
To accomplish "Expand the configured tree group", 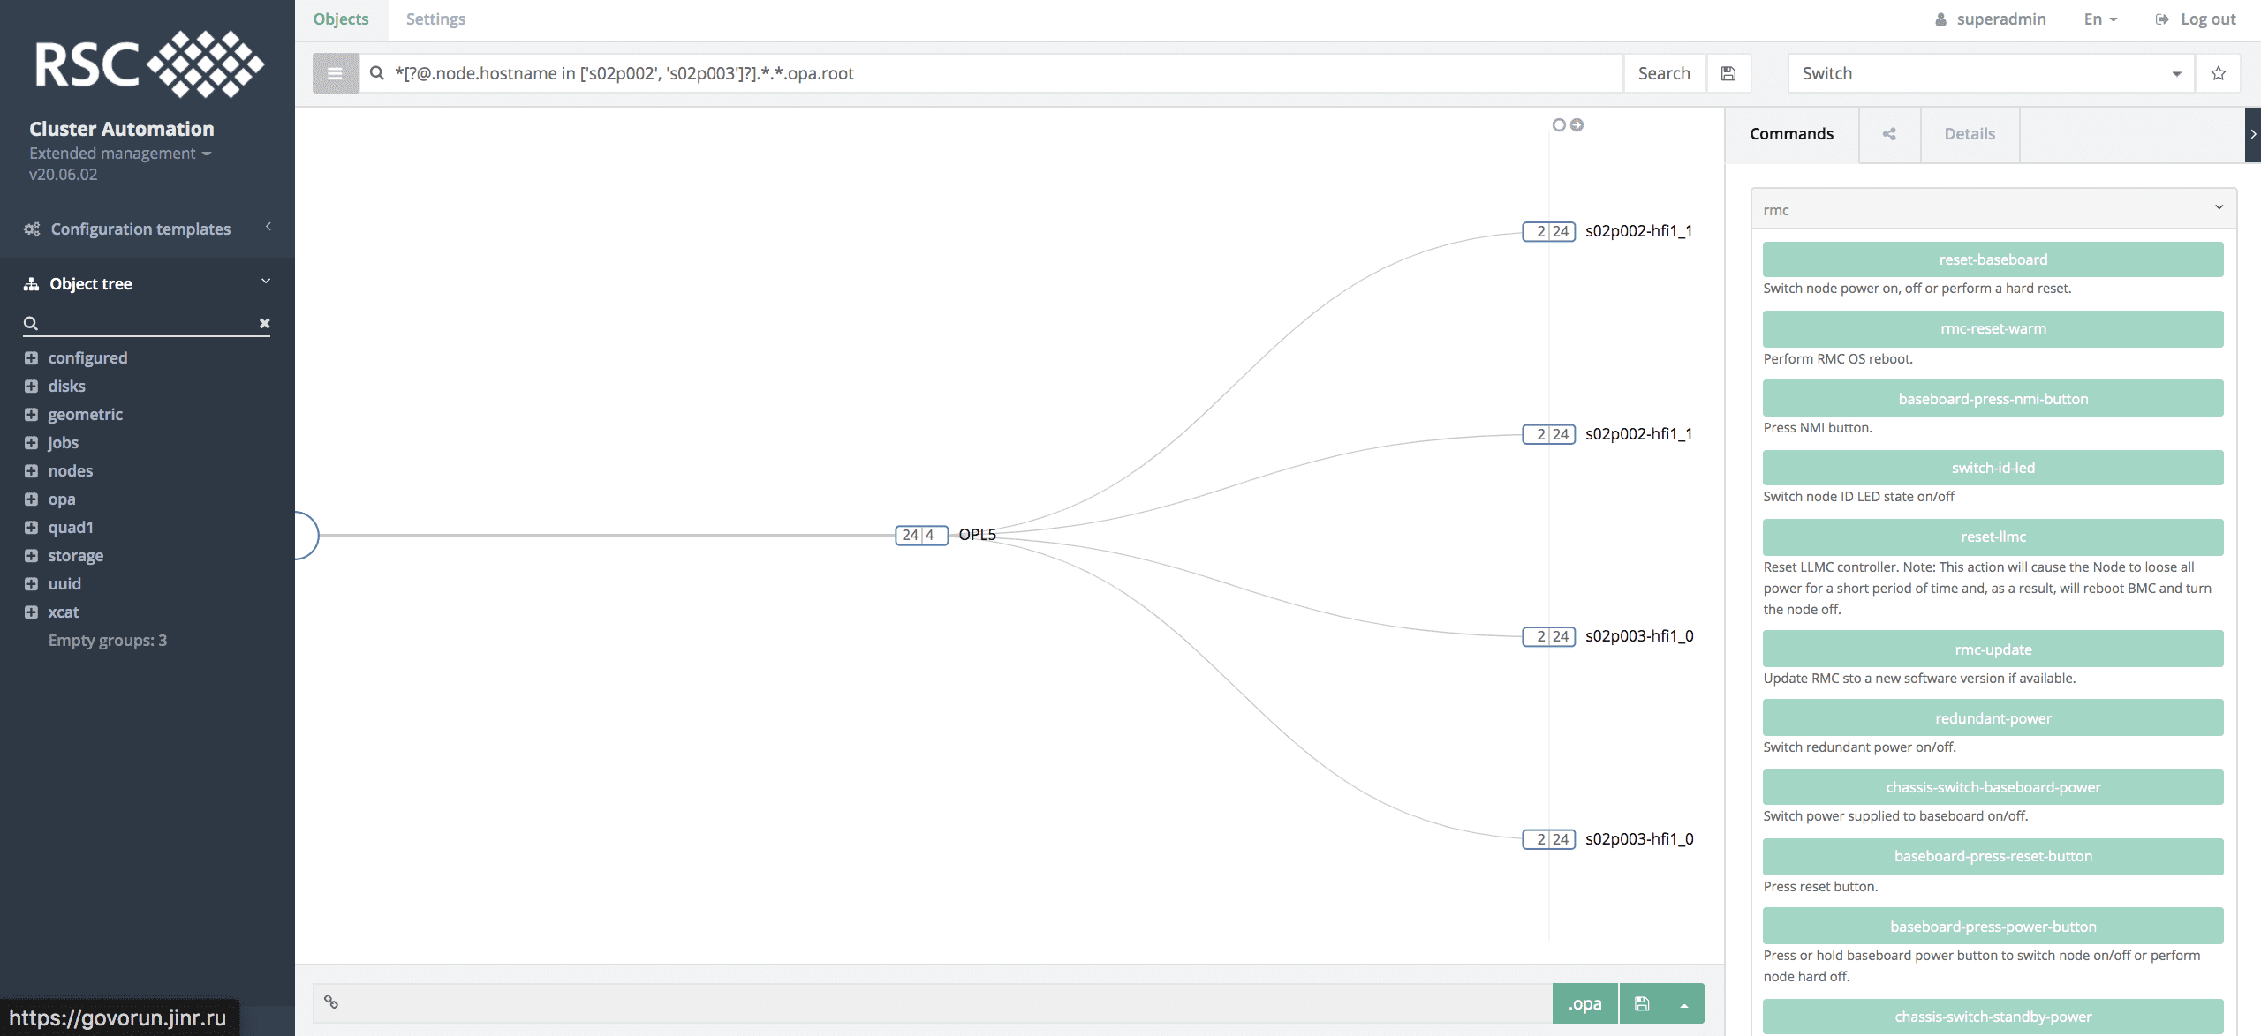I will pos(32,358).
